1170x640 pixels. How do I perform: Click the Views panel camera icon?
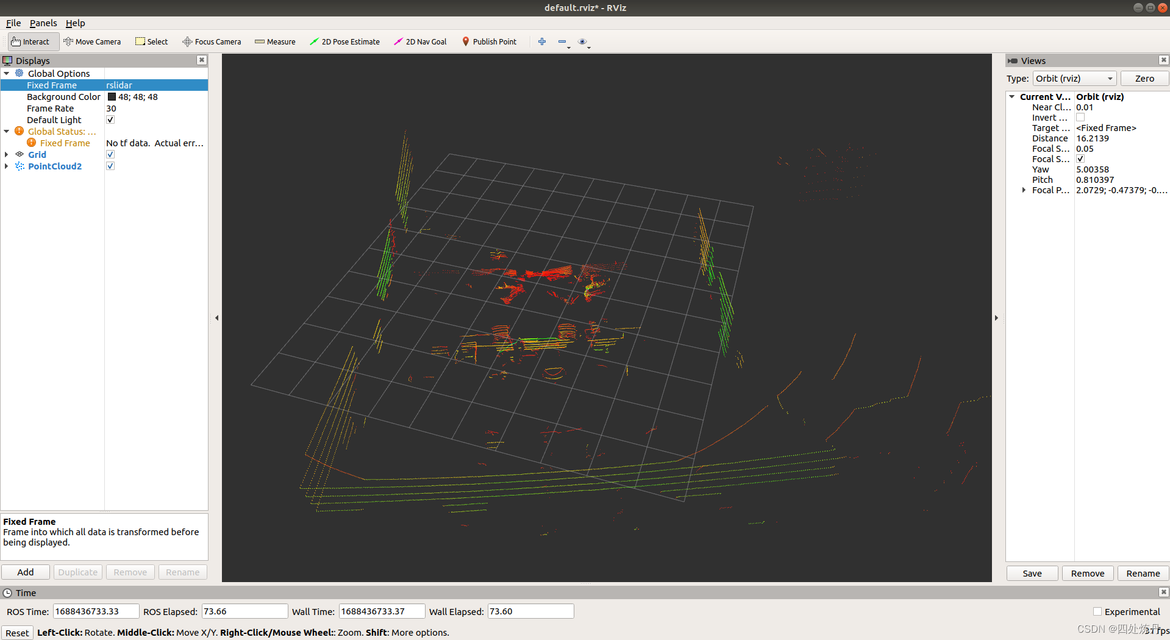[1013, 60]
